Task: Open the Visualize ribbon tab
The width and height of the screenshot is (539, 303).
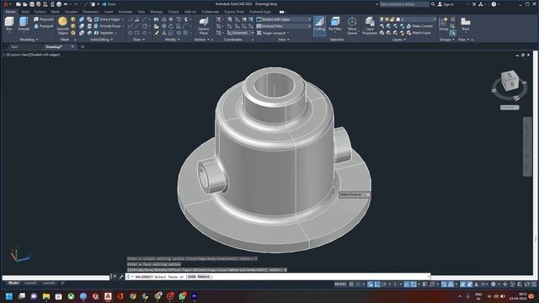Action: point(71,12)
